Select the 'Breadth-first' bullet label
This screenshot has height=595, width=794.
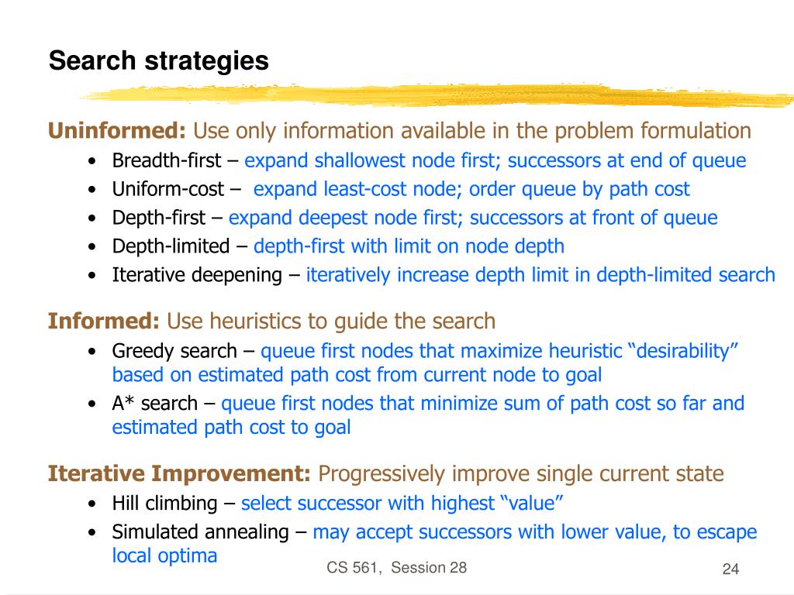pyautogui.click(x=167, y=160)
